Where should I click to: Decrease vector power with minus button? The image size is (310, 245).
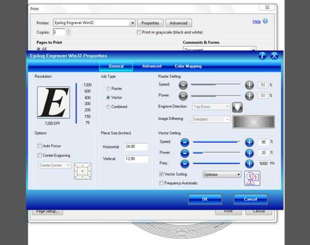(185, 153)
